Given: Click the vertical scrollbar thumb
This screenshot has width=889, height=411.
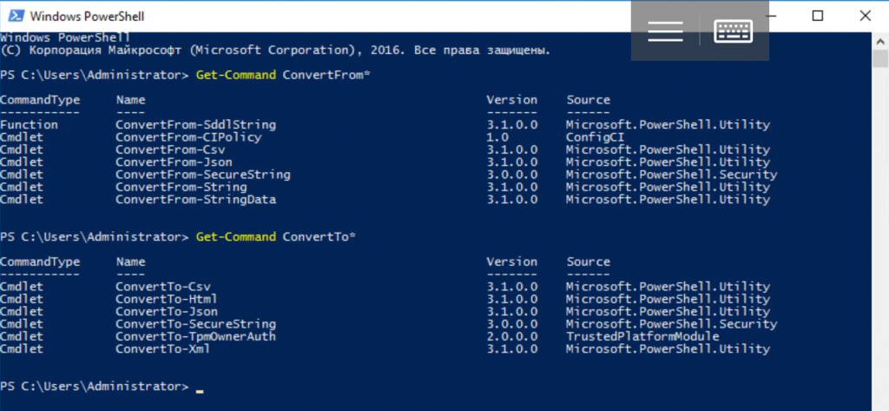Looking at the screenshot, I should coord(880,59).
